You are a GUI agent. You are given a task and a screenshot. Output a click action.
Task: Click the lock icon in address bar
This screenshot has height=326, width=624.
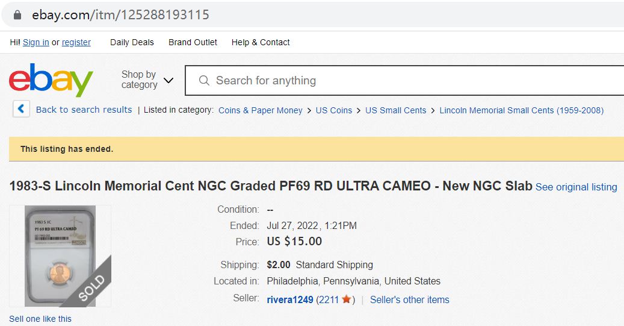[17, 14]
